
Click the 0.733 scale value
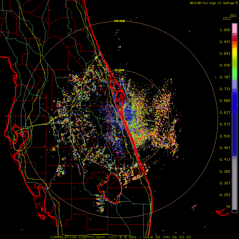point(225,89)
